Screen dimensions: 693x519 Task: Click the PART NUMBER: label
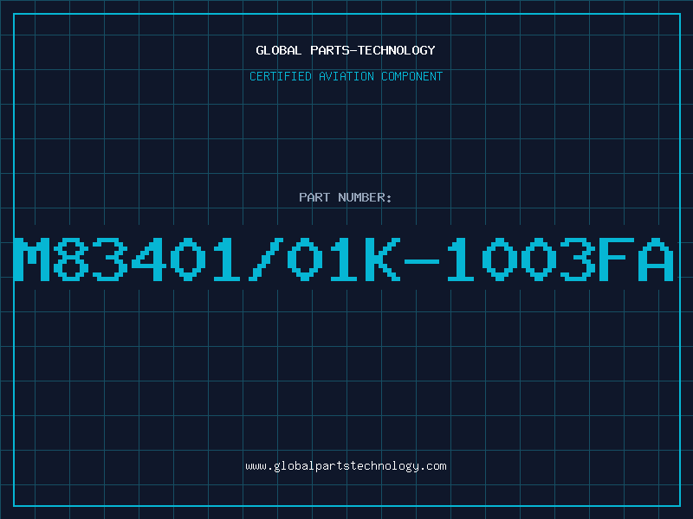click(345, 197)
